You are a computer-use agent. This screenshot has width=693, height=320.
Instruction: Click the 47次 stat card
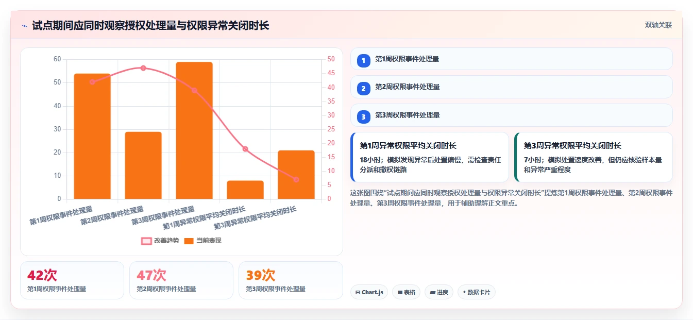[181, 280]
